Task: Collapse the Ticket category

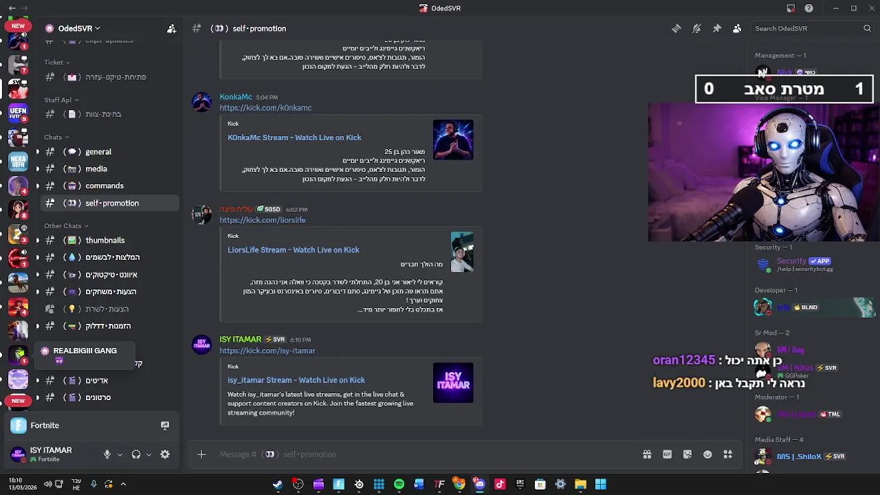Action: [57, 63]
